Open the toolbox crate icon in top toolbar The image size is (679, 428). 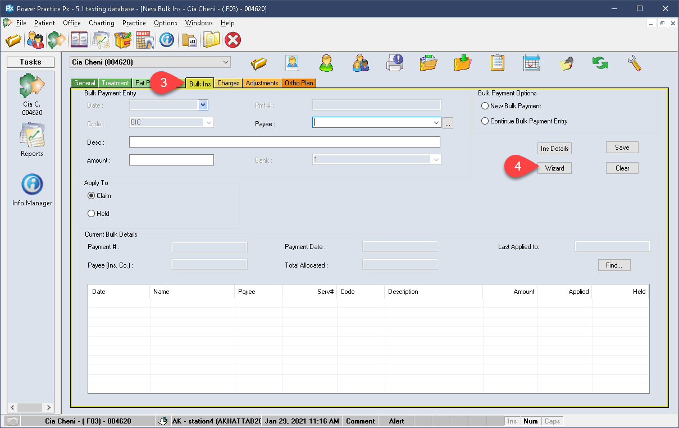click(x=122, y=40)
